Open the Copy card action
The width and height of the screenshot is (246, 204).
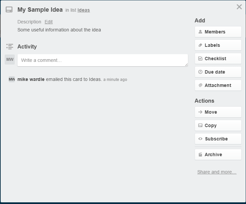218,125
